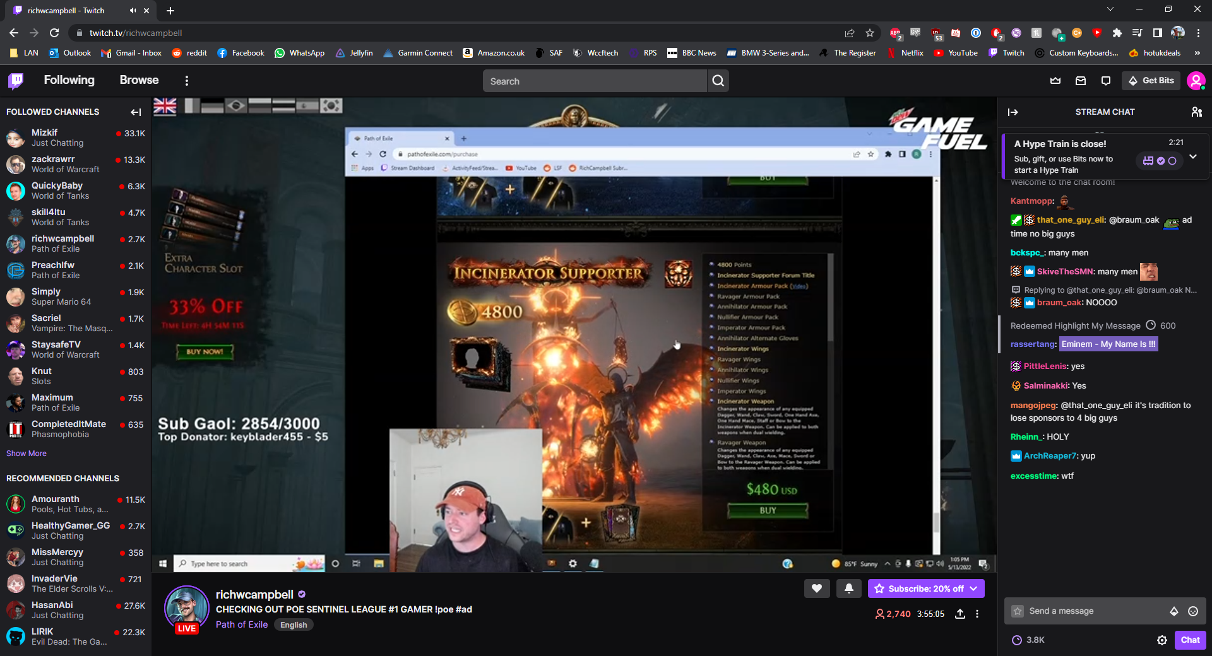Open the Subscribe 20% off dropdown arrow
The height and width of the screenshot is (656, 1212).
point(974,589)
